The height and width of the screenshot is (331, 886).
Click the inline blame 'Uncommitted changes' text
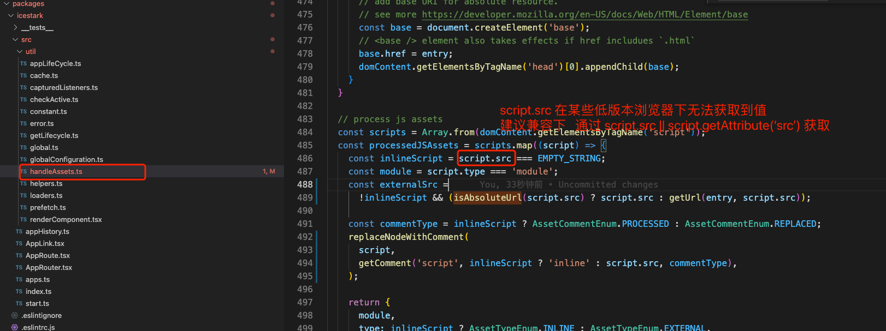tap(608, 184)
